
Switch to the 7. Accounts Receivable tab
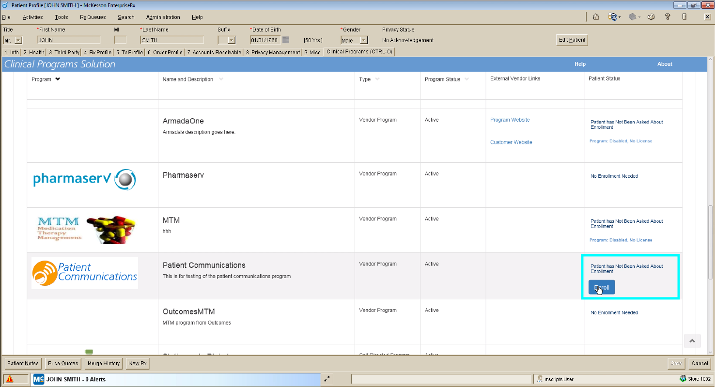[214, 52]
